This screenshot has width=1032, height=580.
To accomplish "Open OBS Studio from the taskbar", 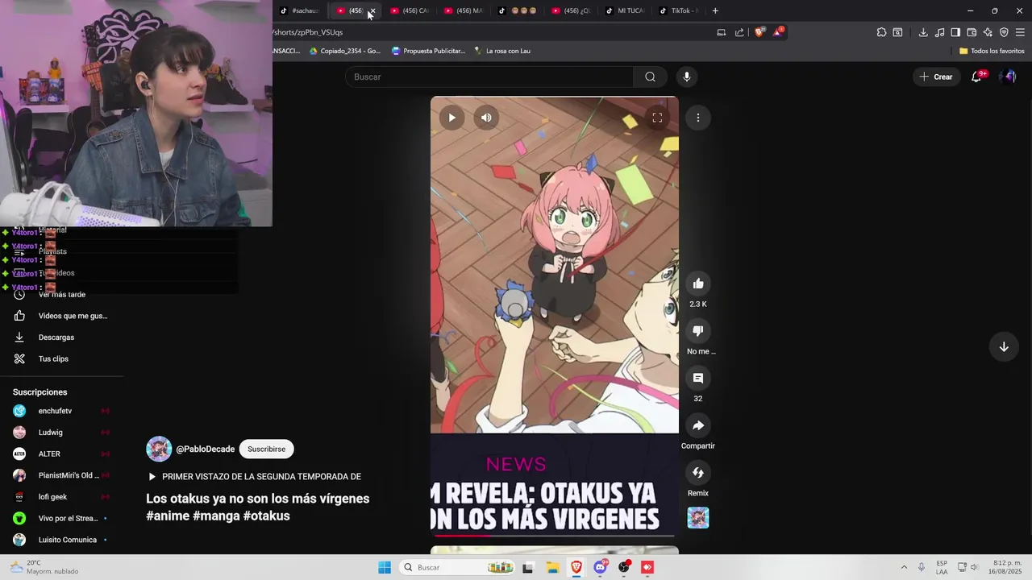I will pyautogui.click(x=624, y=567).
